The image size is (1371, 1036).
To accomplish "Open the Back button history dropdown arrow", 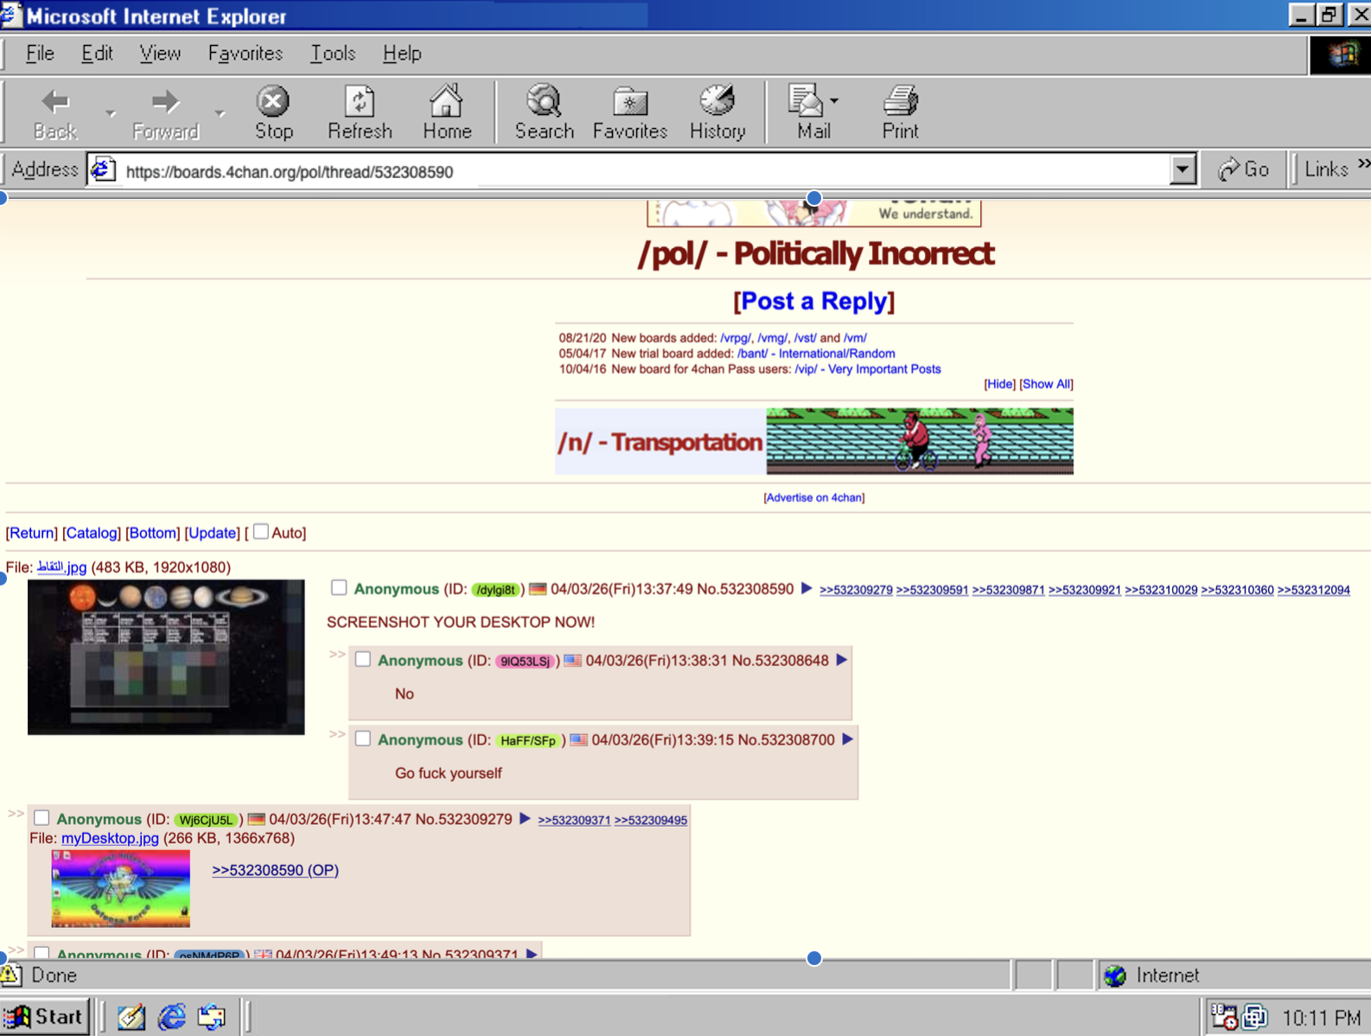I will pyautogui.click(x=110, y=112).
